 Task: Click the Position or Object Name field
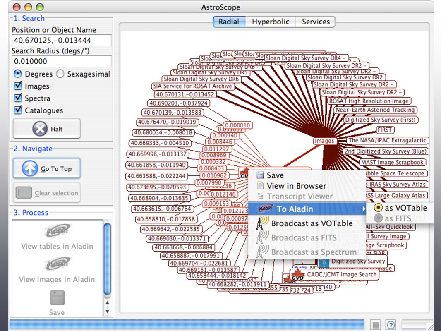point(62,40)
